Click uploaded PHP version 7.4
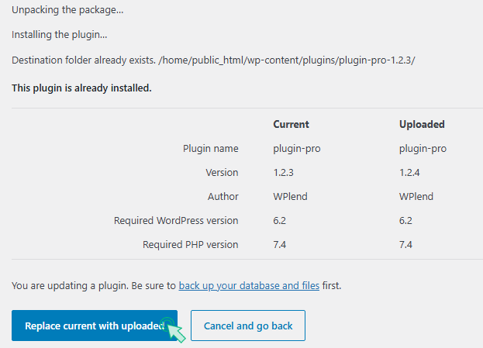The width and height of the screenshot is (483, 348). pyautogui.click(x=405, y=244)
